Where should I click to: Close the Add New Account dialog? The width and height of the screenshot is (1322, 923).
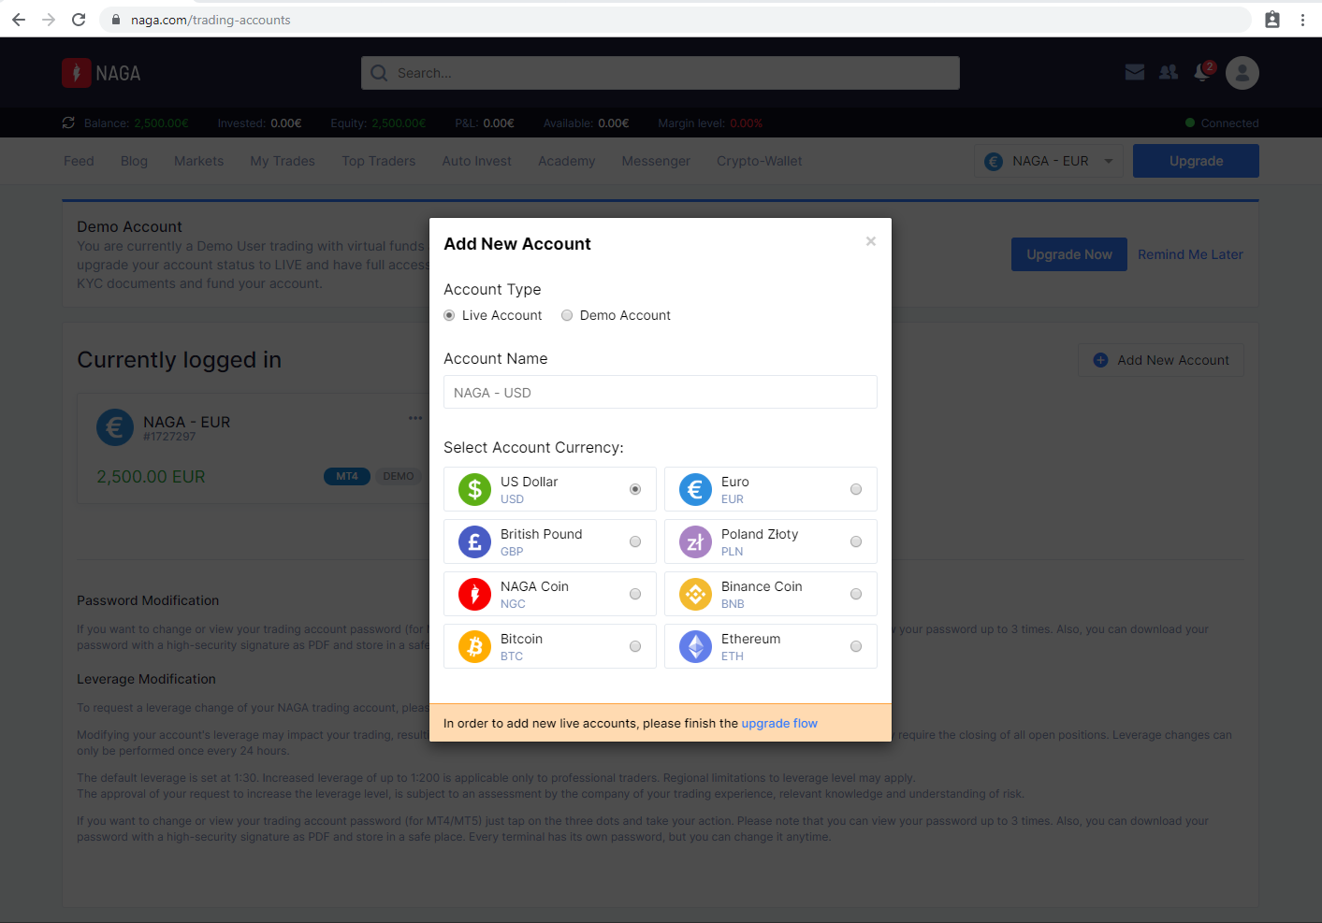871,241
